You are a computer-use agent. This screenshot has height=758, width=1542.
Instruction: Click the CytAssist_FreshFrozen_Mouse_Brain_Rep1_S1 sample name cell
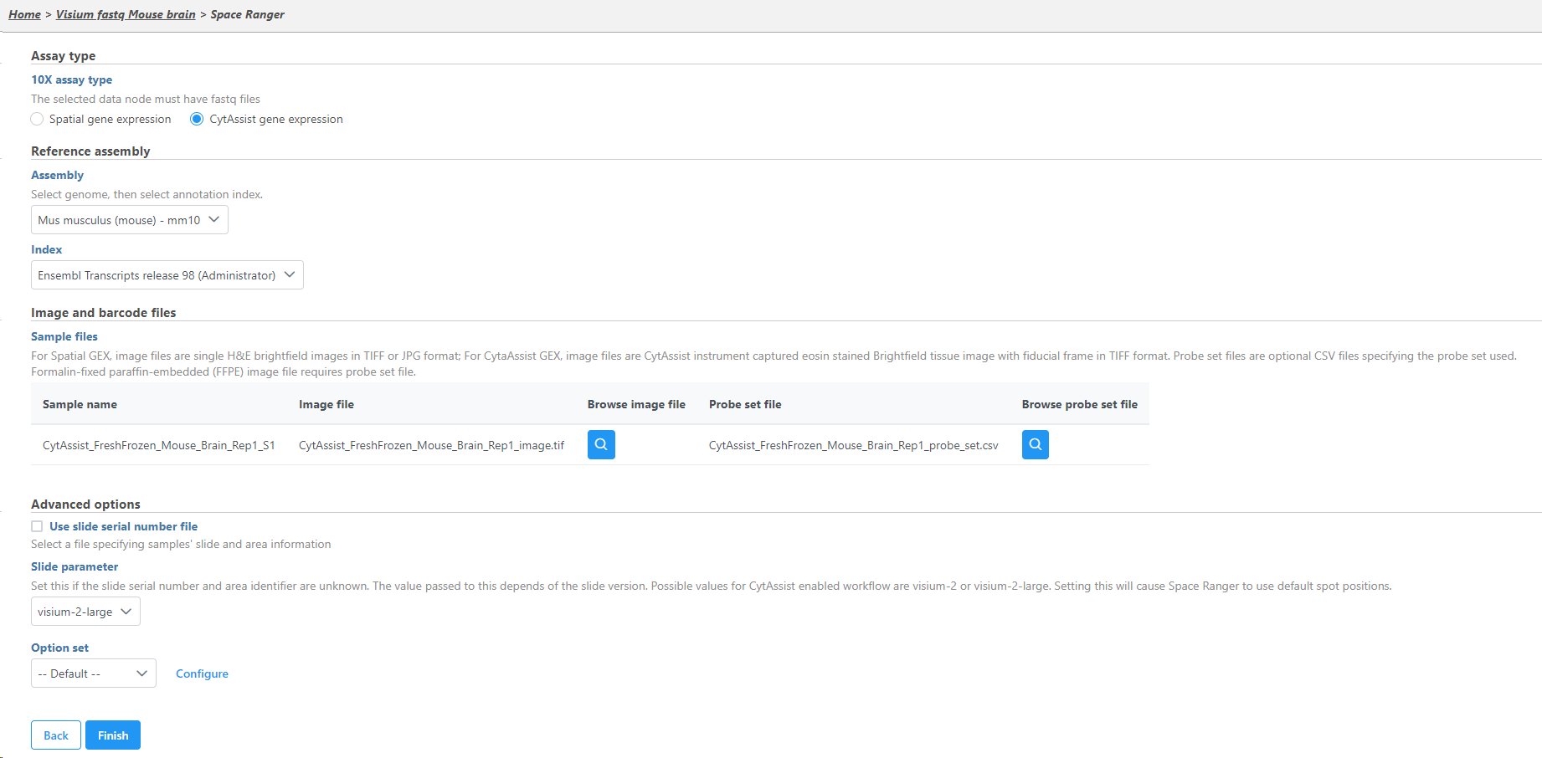159,445
